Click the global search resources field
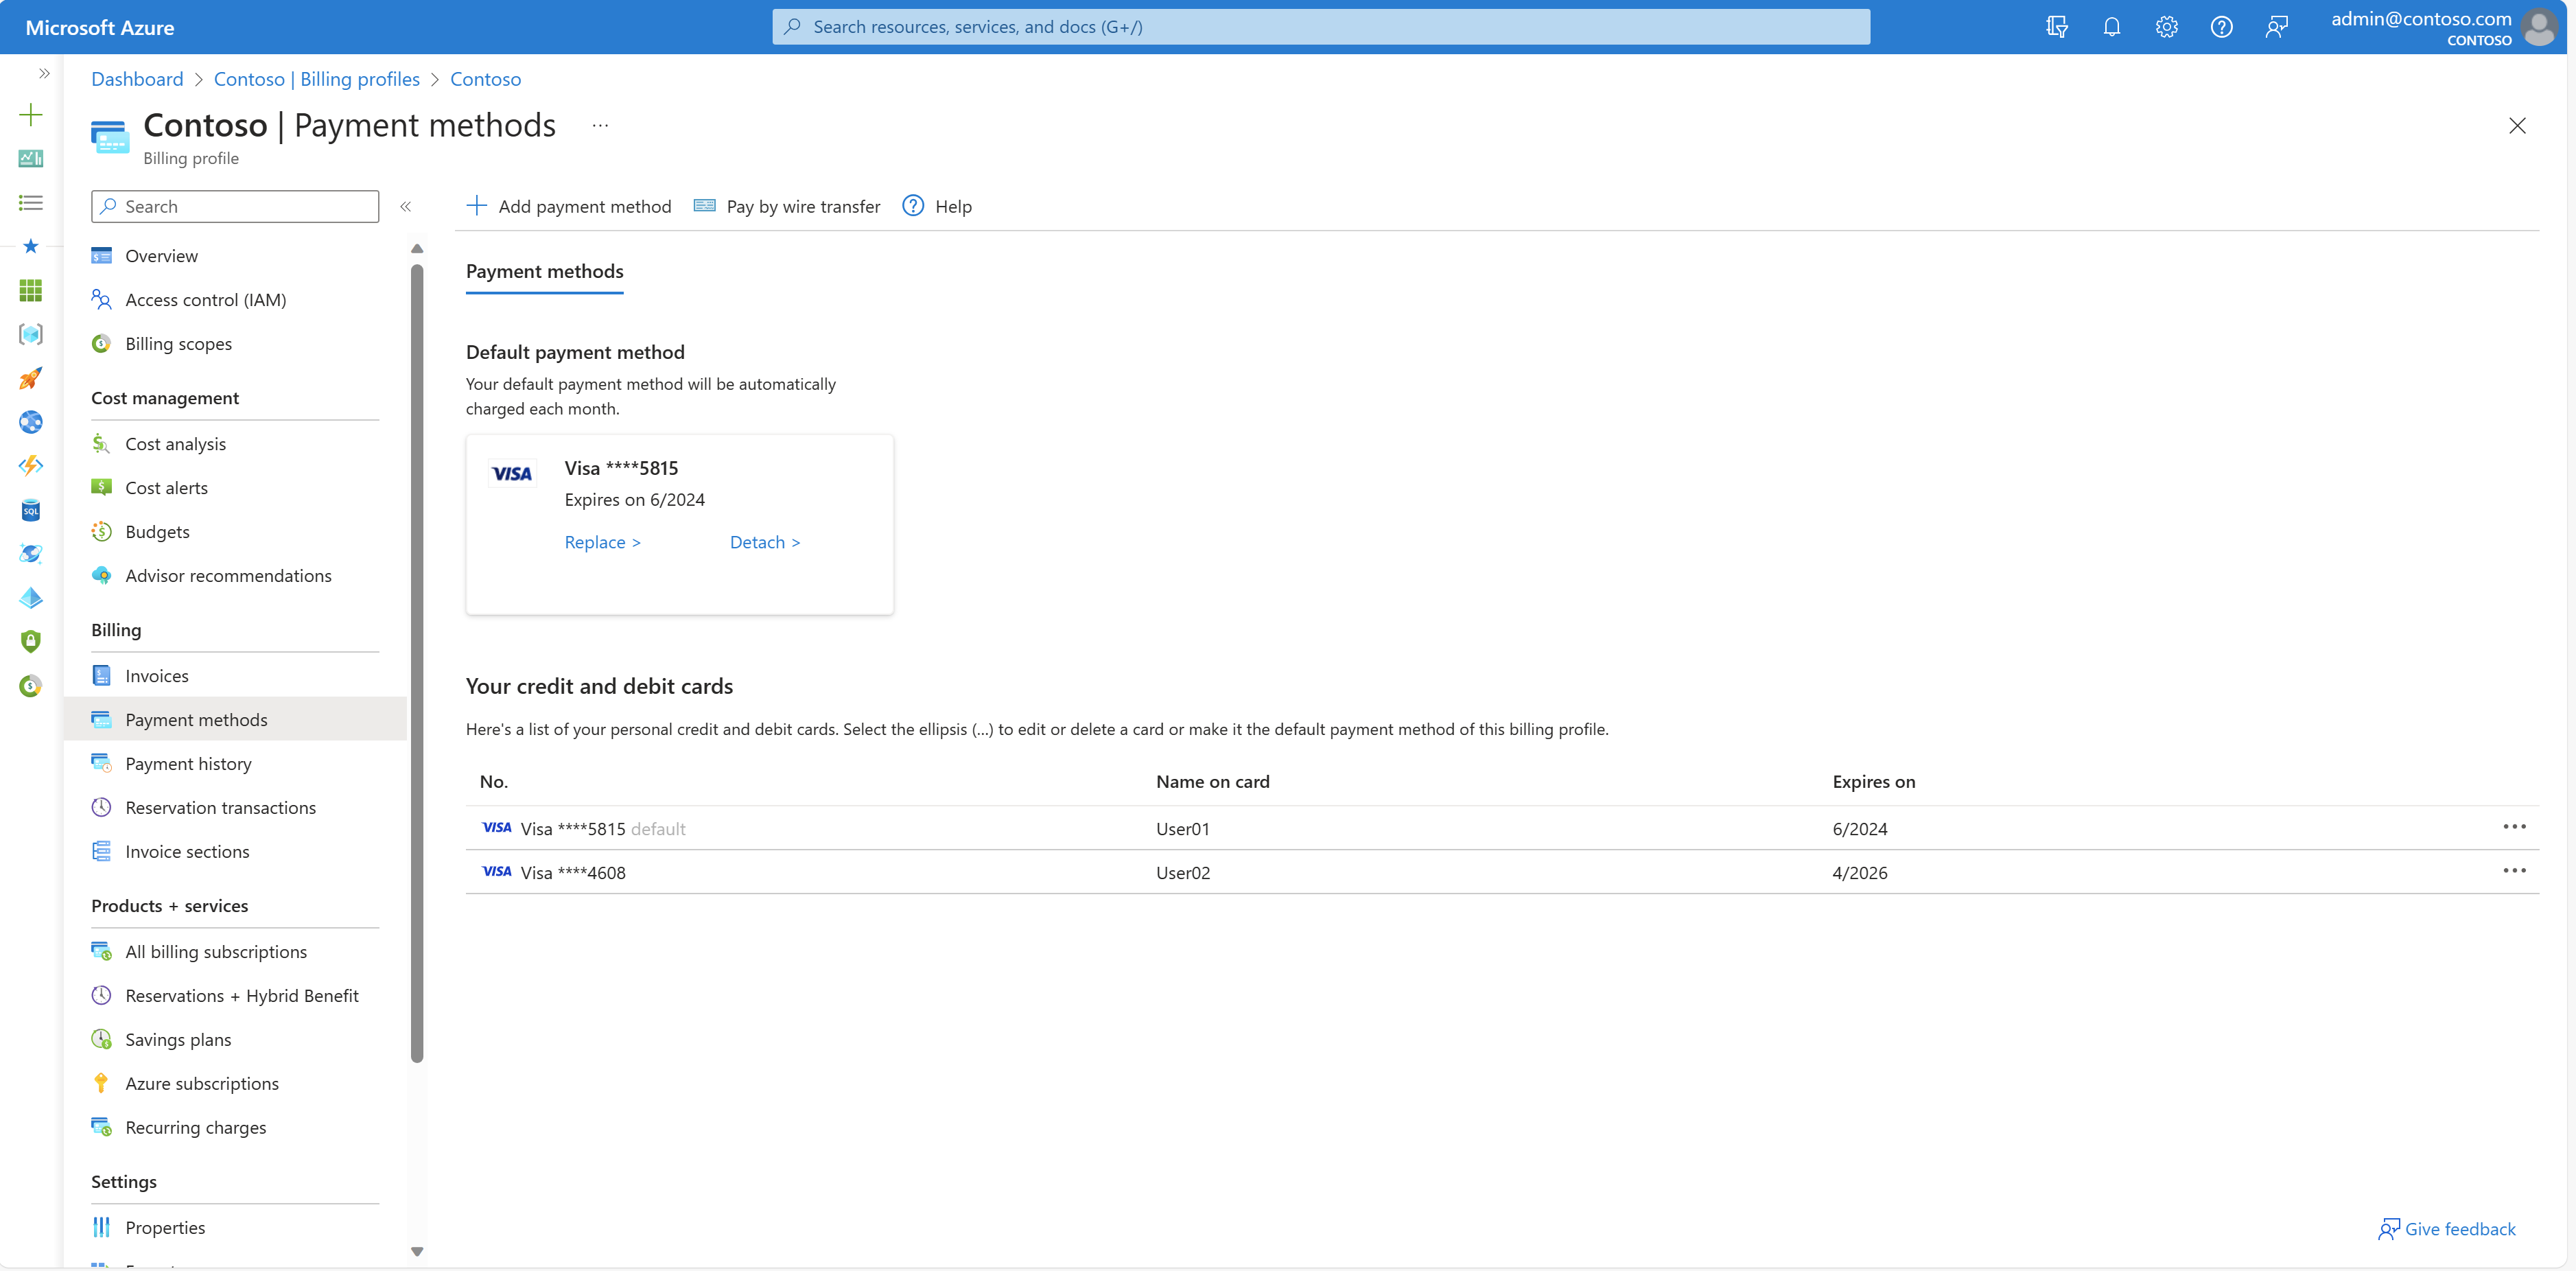Screen dimensions: 2576x1271 click(x=1320, y=27)
